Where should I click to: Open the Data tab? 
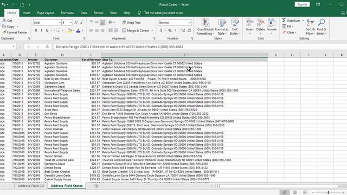(x=83, y=13)
